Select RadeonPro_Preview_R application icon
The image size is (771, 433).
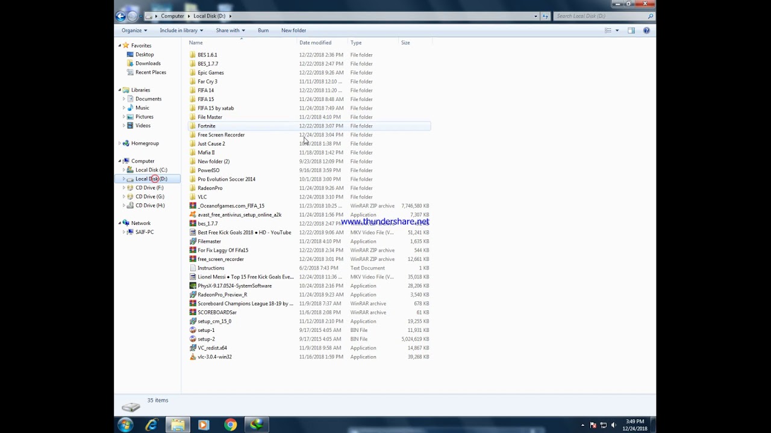click(x=193, y=295)
